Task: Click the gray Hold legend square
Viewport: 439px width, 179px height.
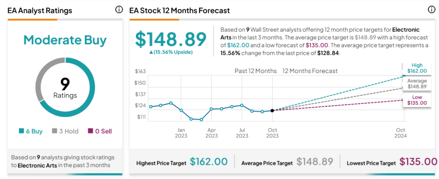Action: click(54, 131)
